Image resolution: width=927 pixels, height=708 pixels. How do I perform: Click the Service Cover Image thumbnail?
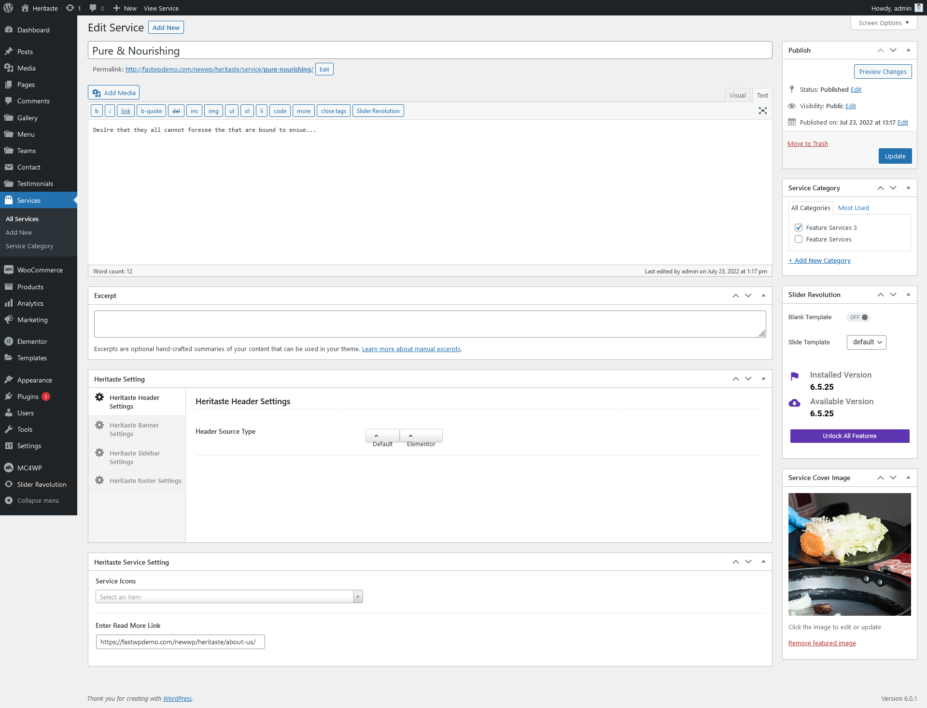click(849, 554)
